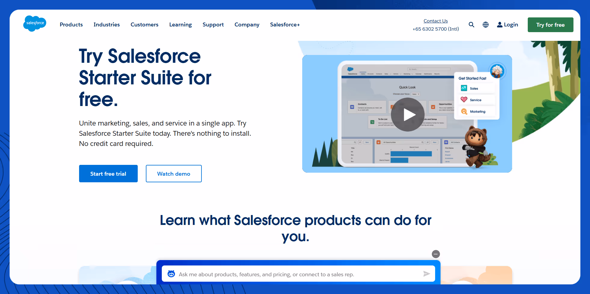Click the Try Salesforce Starter Suite headline

pos(145,77)
